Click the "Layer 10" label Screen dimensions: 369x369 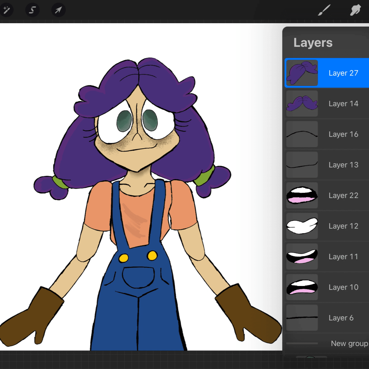point(343,287)
